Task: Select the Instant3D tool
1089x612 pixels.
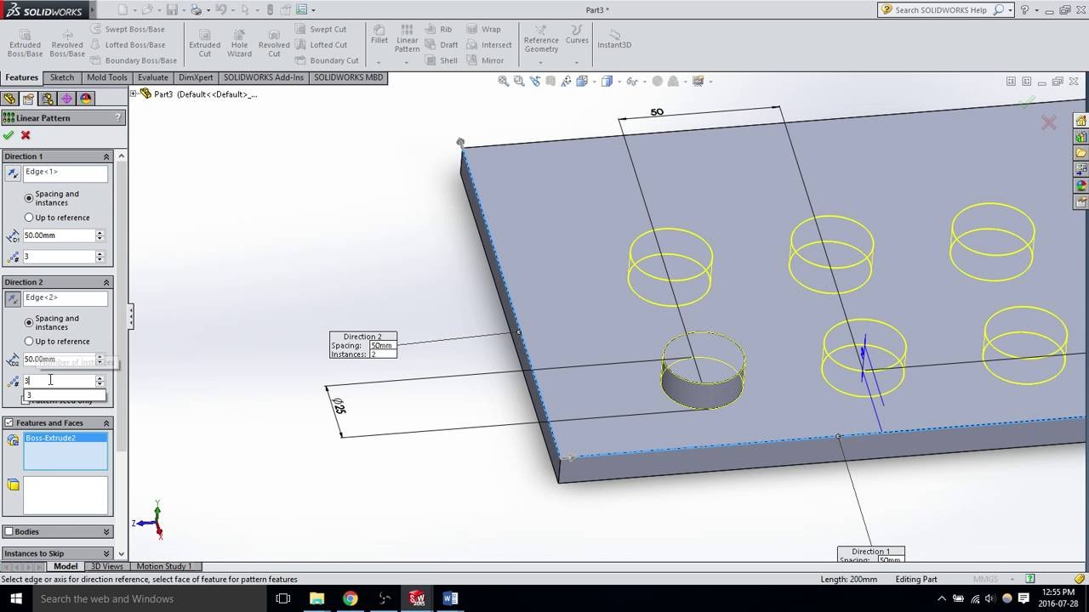Action: (614, 38)
